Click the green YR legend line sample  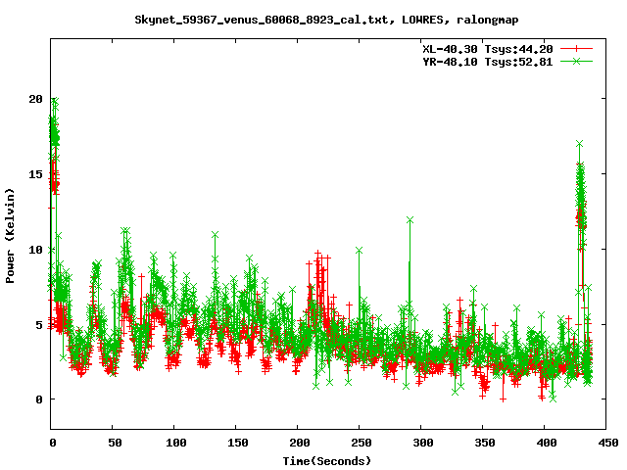(576, 61)
